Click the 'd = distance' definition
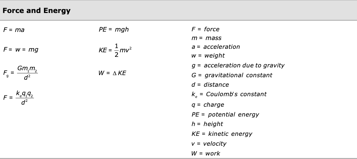357x159 pixels. 210,85
